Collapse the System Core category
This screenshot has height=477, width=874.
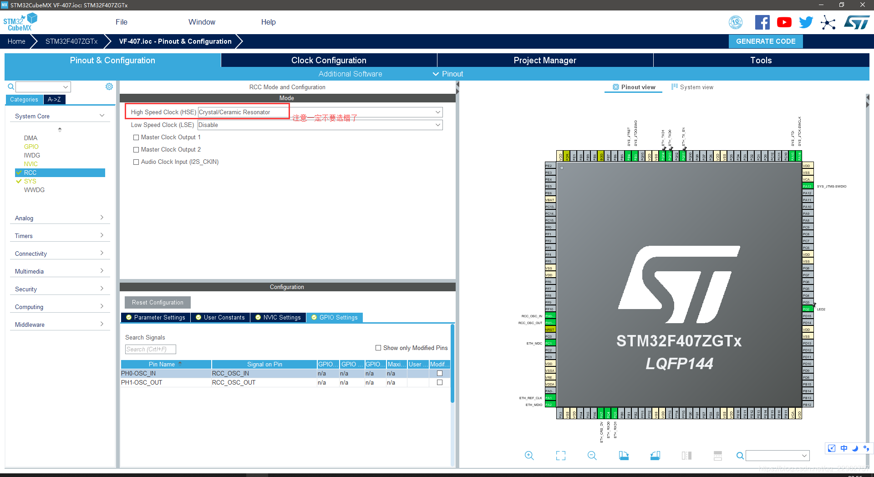(x=60, y=116)
